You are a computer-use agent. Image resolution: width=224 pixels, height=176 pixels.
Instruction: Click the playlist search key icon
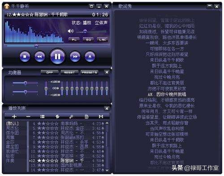coord(71,116)
